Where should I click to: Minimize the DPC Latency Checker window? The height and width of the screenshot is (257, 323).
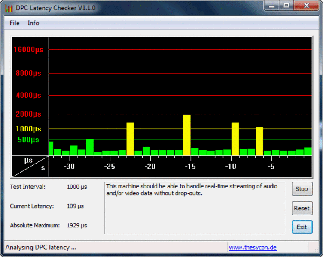coord(272,6)
